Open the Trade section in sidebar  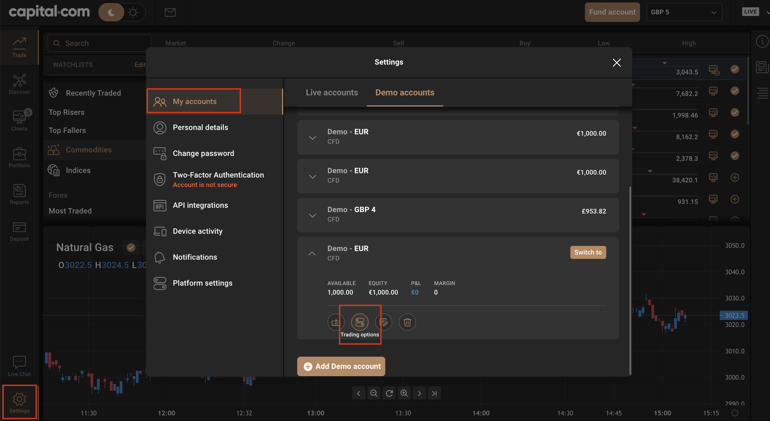[x=19, y=47]
